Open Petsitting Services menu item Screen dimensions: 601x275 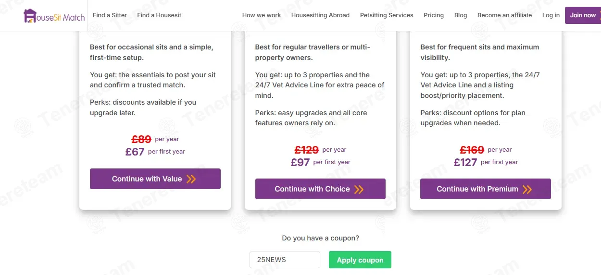pos(387,15)
